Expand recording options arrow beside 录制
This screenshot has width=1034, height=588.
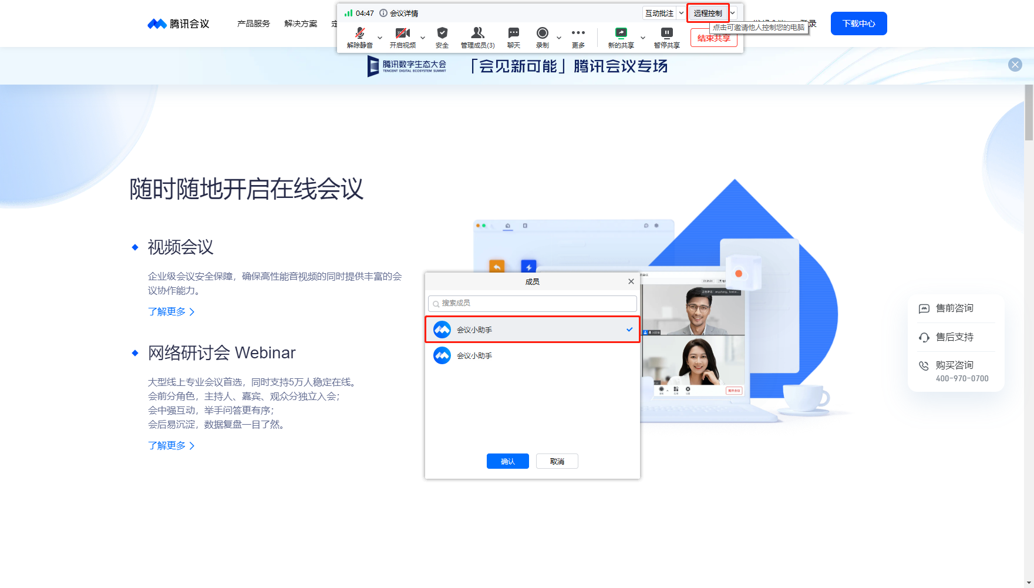[559, 38]
